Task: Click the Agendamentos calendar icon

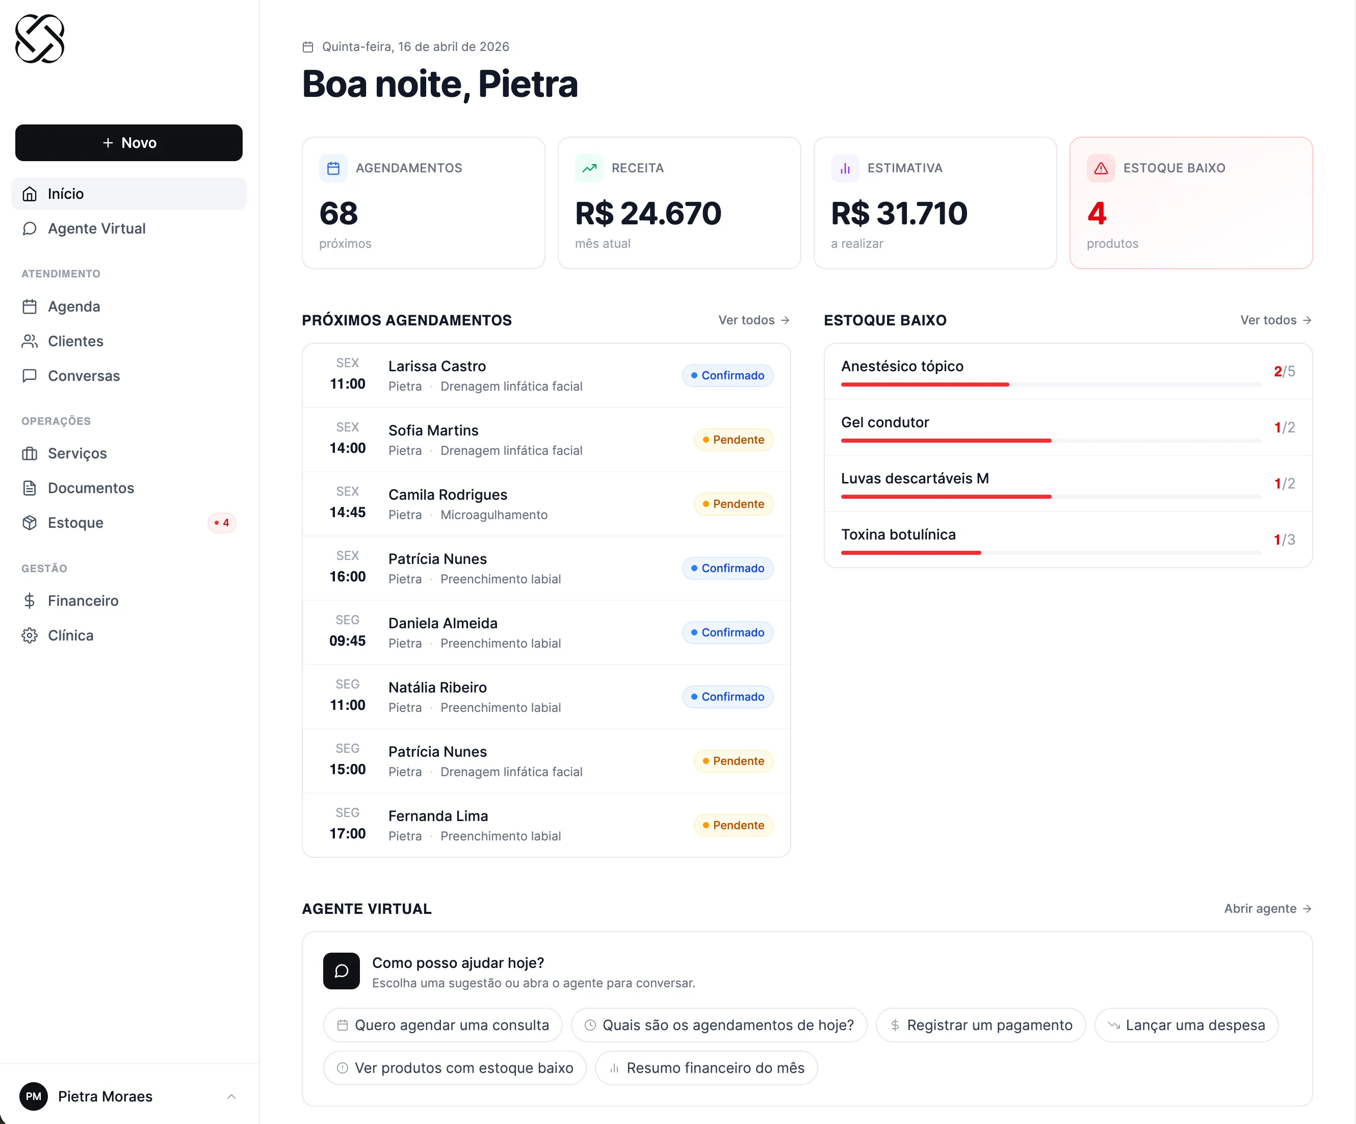Action: point(333,169)
